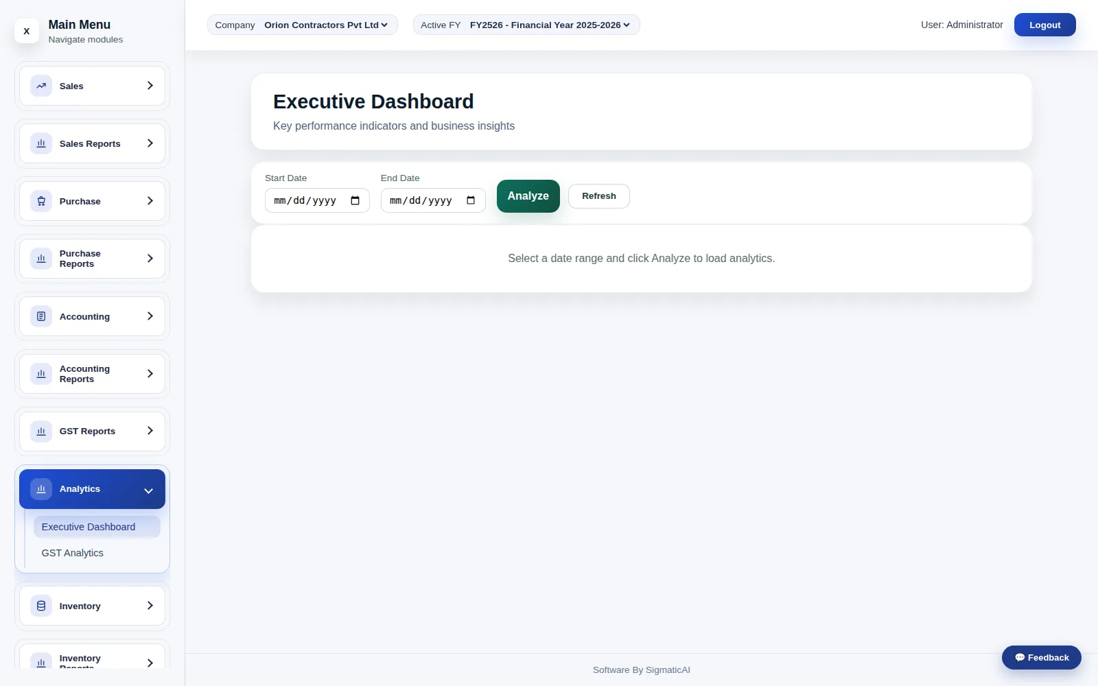
Task: Click the Accounting Reports bar chart icon
Action: [x=41, y=374]
